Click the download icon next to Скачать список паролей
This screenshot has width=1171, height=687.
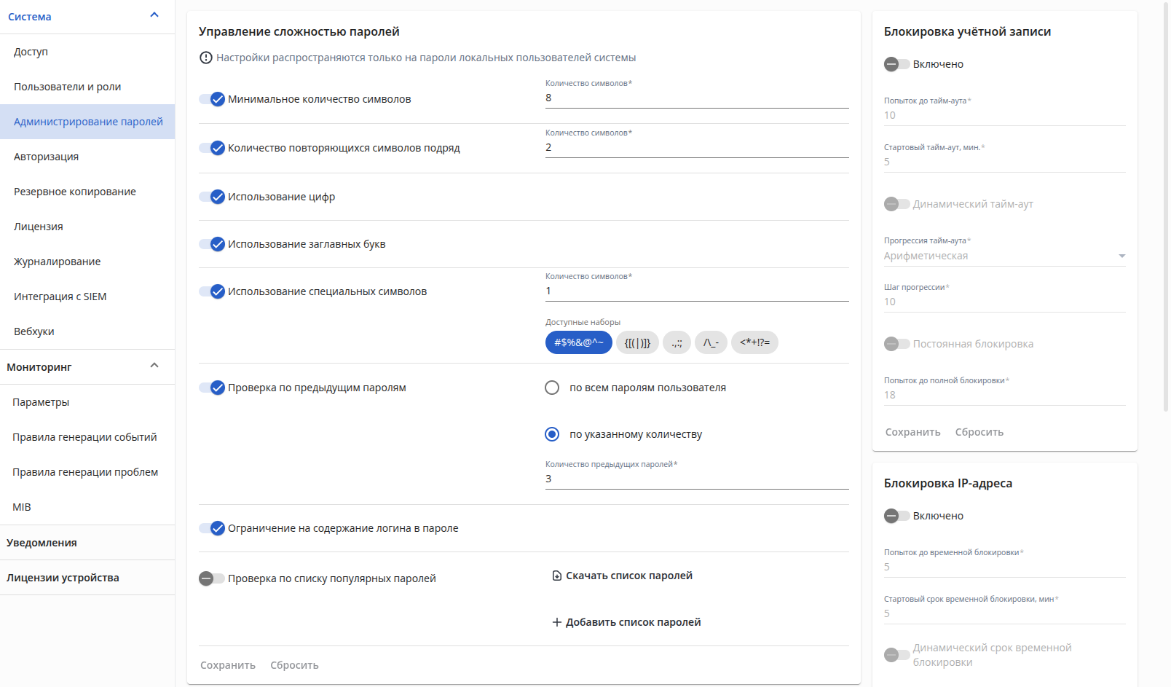557,576
